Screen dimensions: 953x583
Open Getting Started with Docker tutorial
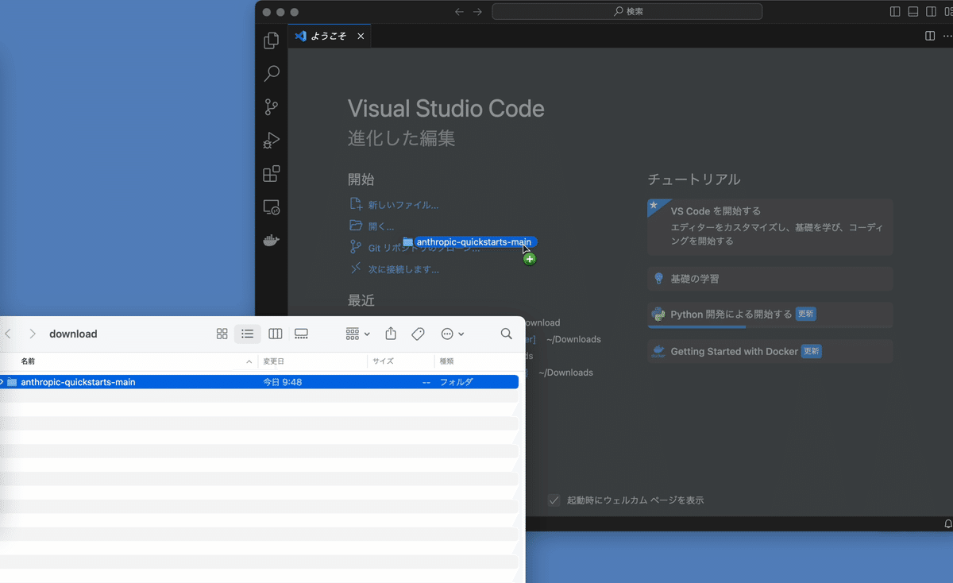[x=770, y=351]
